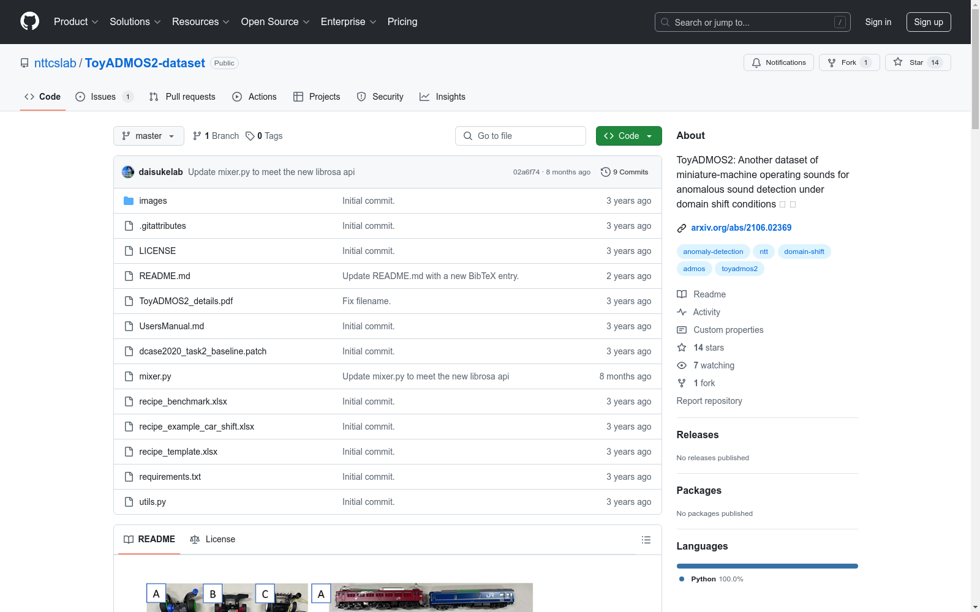Image resolution: width=980 pixels, height=612 pixels.
Task: Switch to the Actions tab
Action: pos(255,97)
